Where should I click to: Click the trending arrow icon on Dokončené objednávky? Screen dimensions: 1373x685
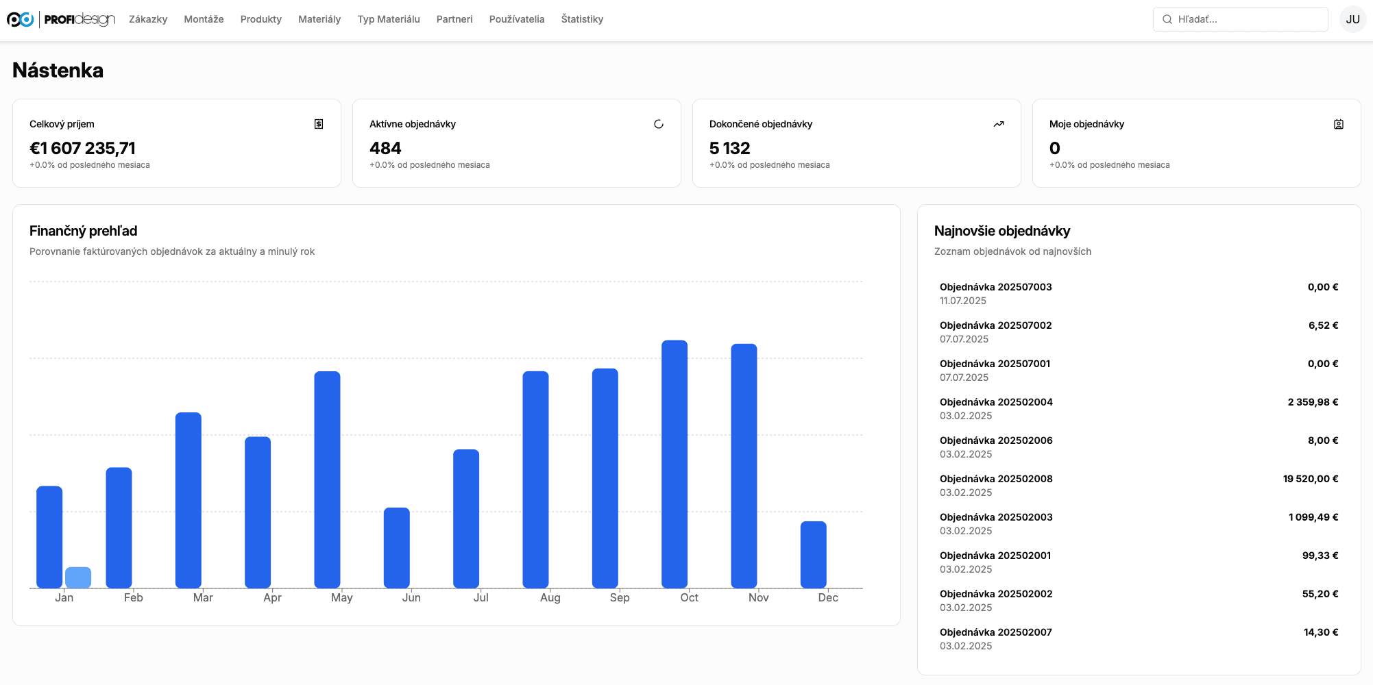click(x=999, y=124)
